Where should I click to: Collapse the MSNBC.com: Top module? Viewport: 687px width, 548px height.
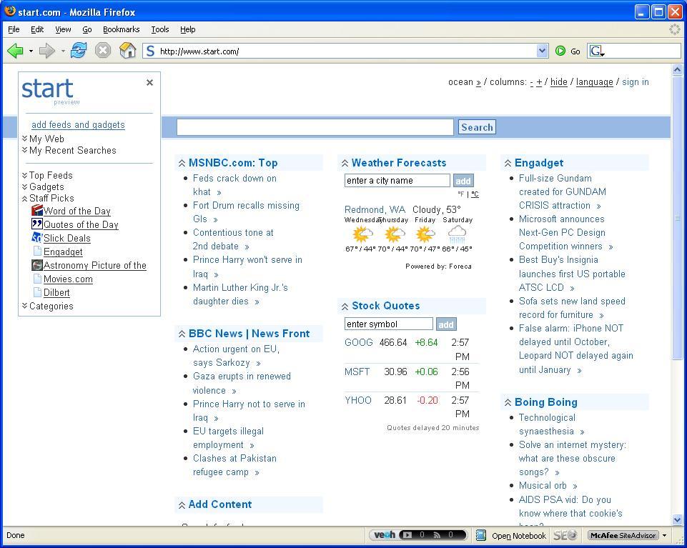pyautogui.click(x=182, y=163)
